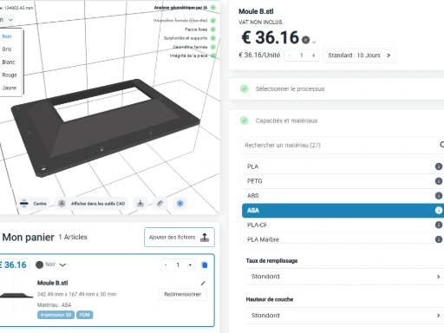Image resolution: width=444 pixels, height=333 pixels.
Task: Open info icon for PLA-CF
Action: 439,225
